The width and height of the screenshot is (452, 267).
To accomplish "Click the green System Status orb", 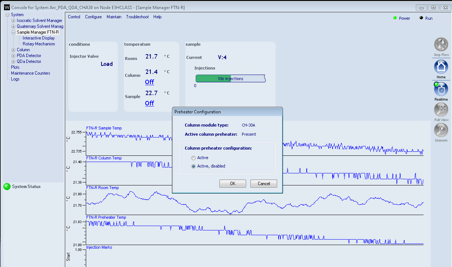I will (7, 187).
